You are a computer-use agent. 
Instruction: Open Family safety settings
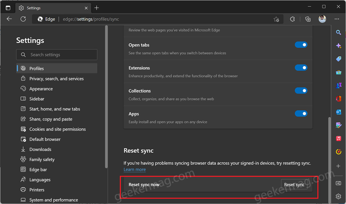(57, 160)
